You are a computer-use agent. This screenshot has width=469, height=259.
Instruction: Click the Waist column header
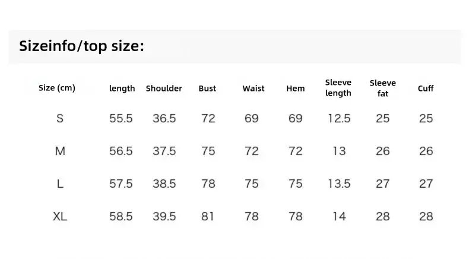[x=253, y=89]
